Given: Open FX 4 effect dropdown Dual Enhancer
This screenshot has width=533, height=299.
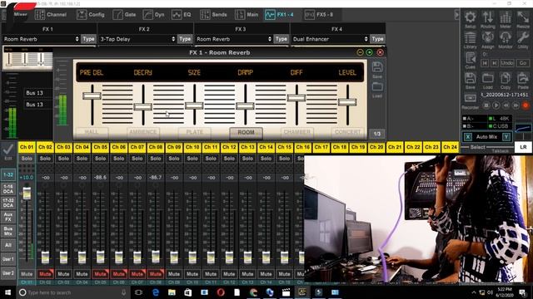Looking at the screenshot, I should (x=330, y=39).
